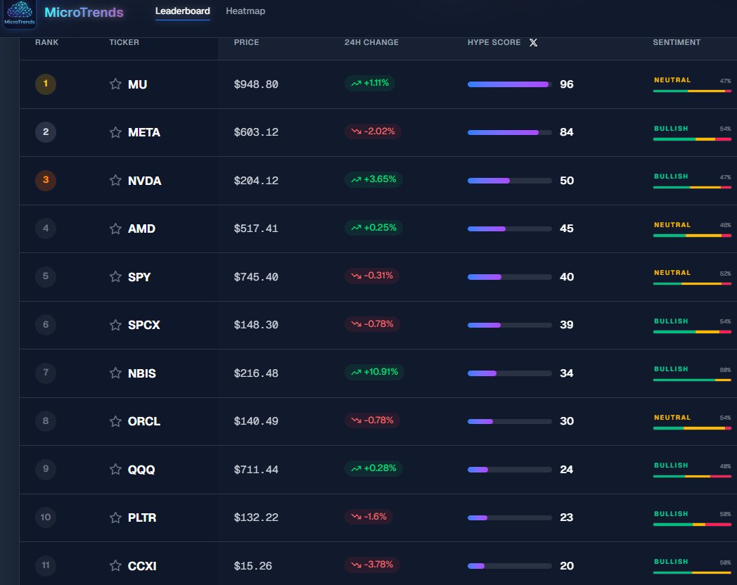Click NVDA hype score bar at 50
This screenshot has width=737, height=585.
(x=510, y=181)
